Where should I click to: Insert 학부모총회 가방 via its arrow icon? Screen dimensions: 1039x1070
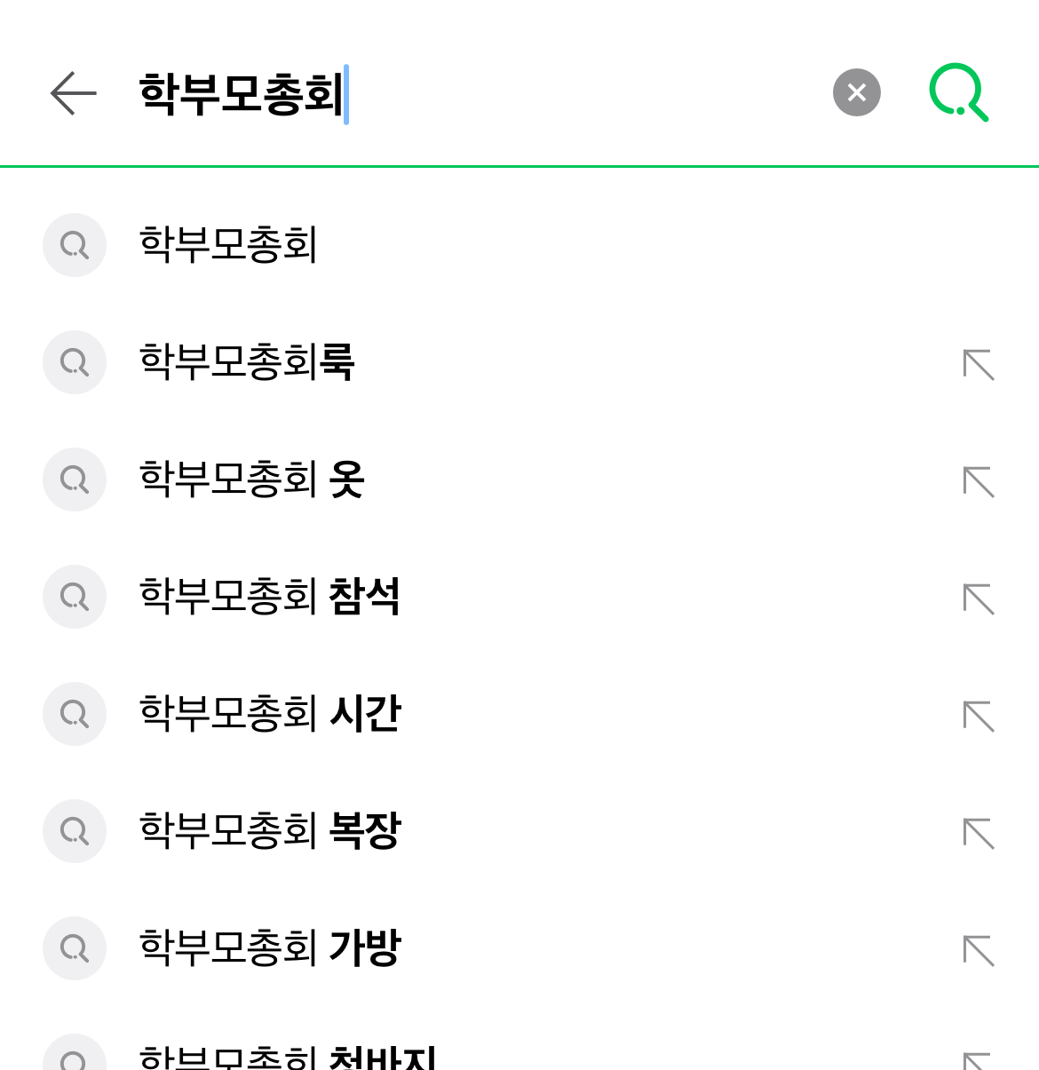click(979, 951)
